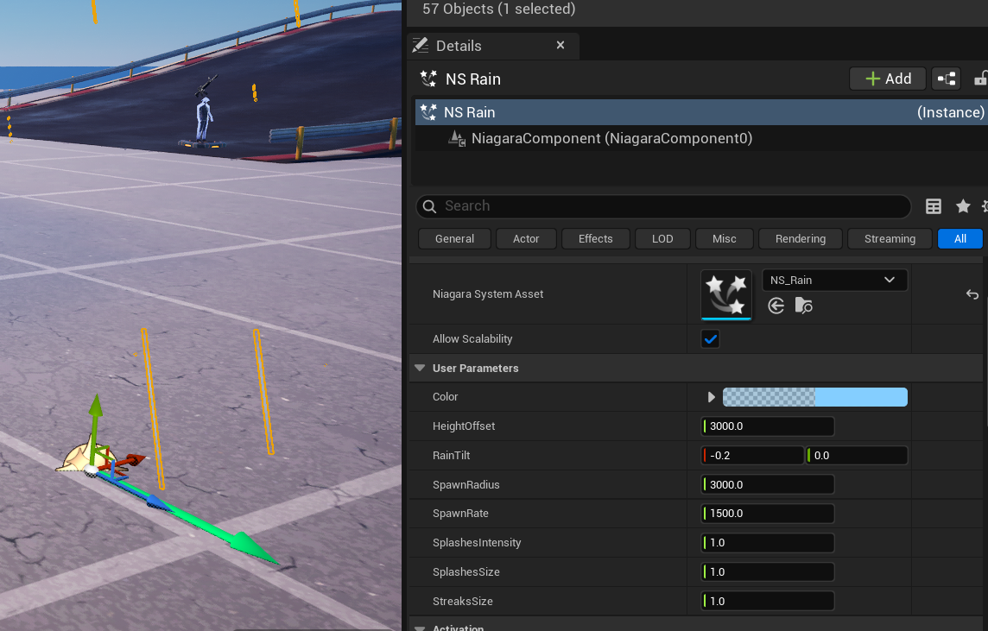Filter by the Rendering category

(x=801, y=238)
